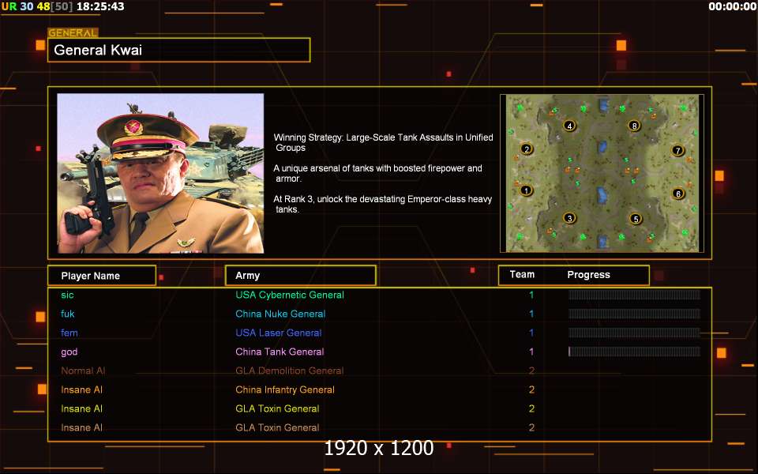Viewport: 758px width, 474px height.
Task: Click China Infantry General army text
Action: pos(285,389)
